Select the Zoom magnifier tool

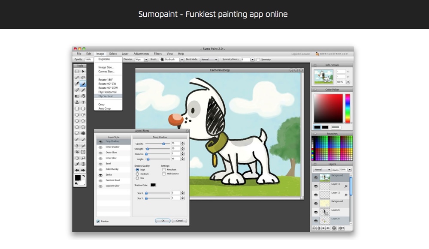pos(83,158)
